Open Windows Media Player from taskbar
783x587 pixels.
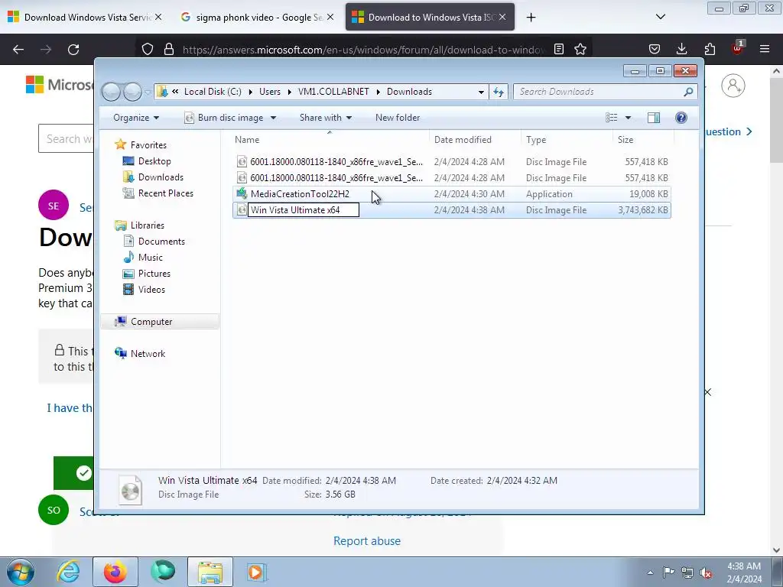(256, 572)
